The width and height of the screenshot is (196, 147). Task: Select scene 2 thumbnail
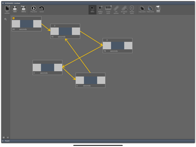65,31
